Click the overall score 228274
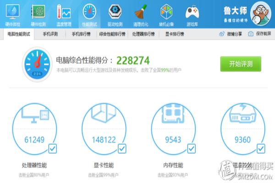Image resolution: width=275 pixels, height=183 pixels. tap(133, 60)
